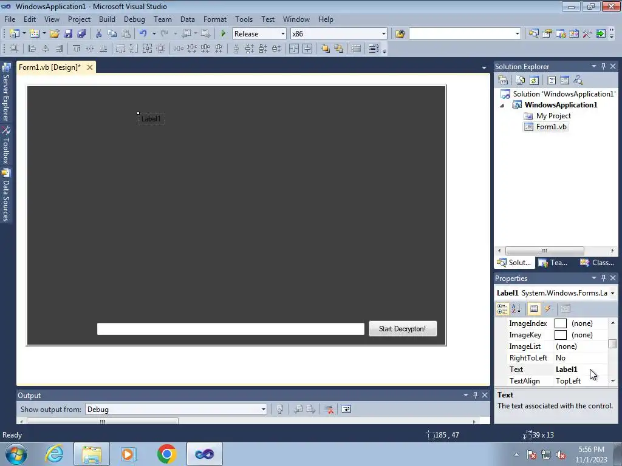Click the Start Decrypton! button on form

[x=403, y=329]
